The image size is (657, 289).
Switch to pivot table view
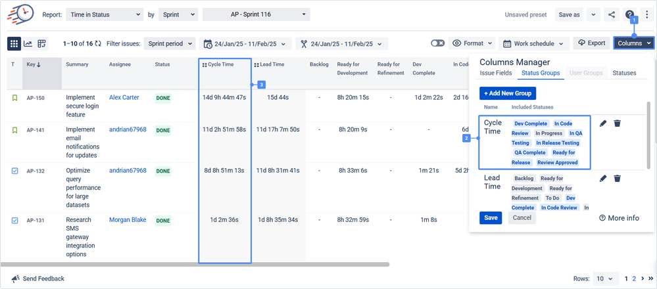click(x=41, y=43)
